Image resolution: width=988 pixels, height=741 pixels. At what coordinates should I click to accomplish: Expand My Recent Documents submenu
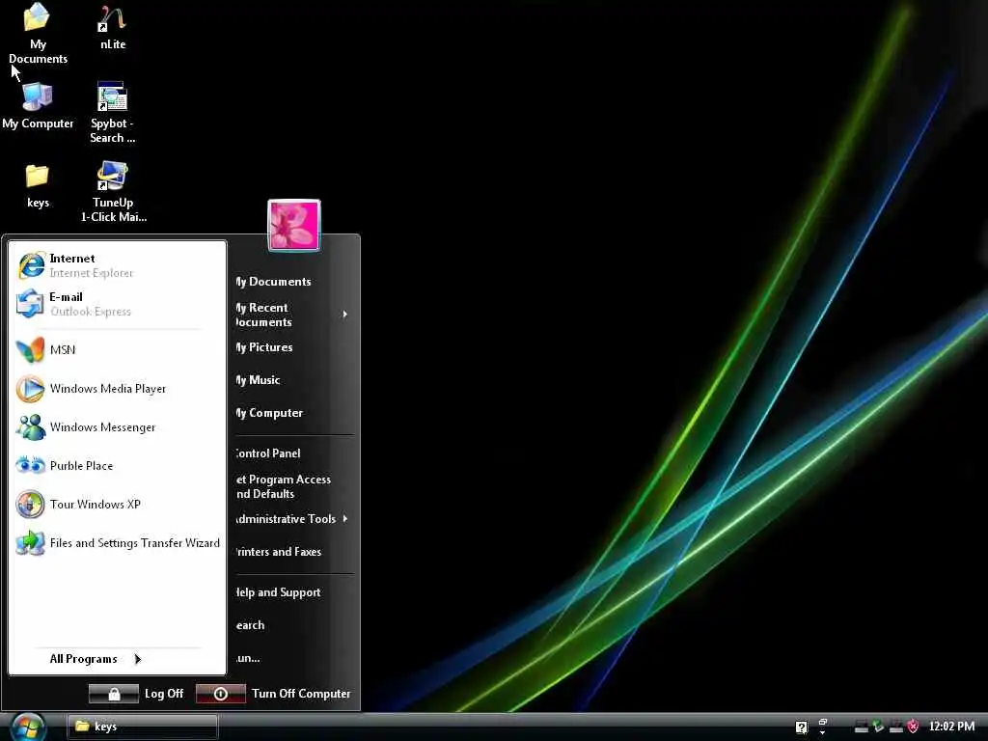point(291,315)
